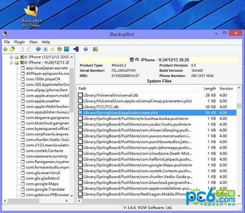Open the Contacts toolbar icon
245x213 pixels.
45,49
